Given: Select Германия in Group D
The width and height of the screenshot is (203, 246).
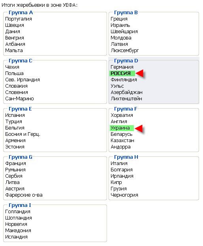Looking at the screenshot, I should [x=122, y=67].
